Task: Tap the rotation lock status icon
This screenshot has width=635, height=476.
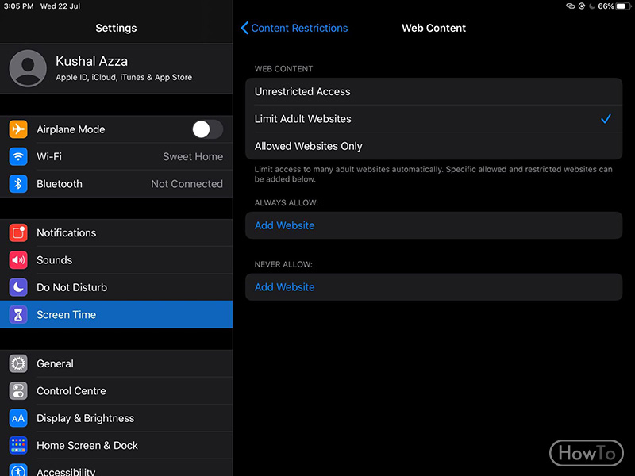Action: point(582,6)
